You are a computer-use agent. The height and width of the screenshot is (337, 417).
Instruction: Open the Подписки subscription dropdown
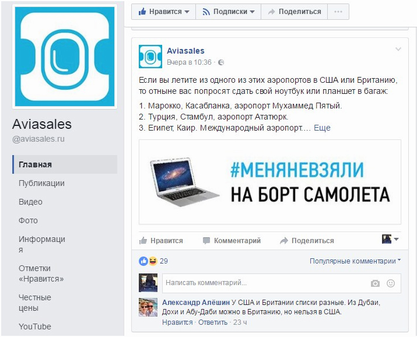229,12
